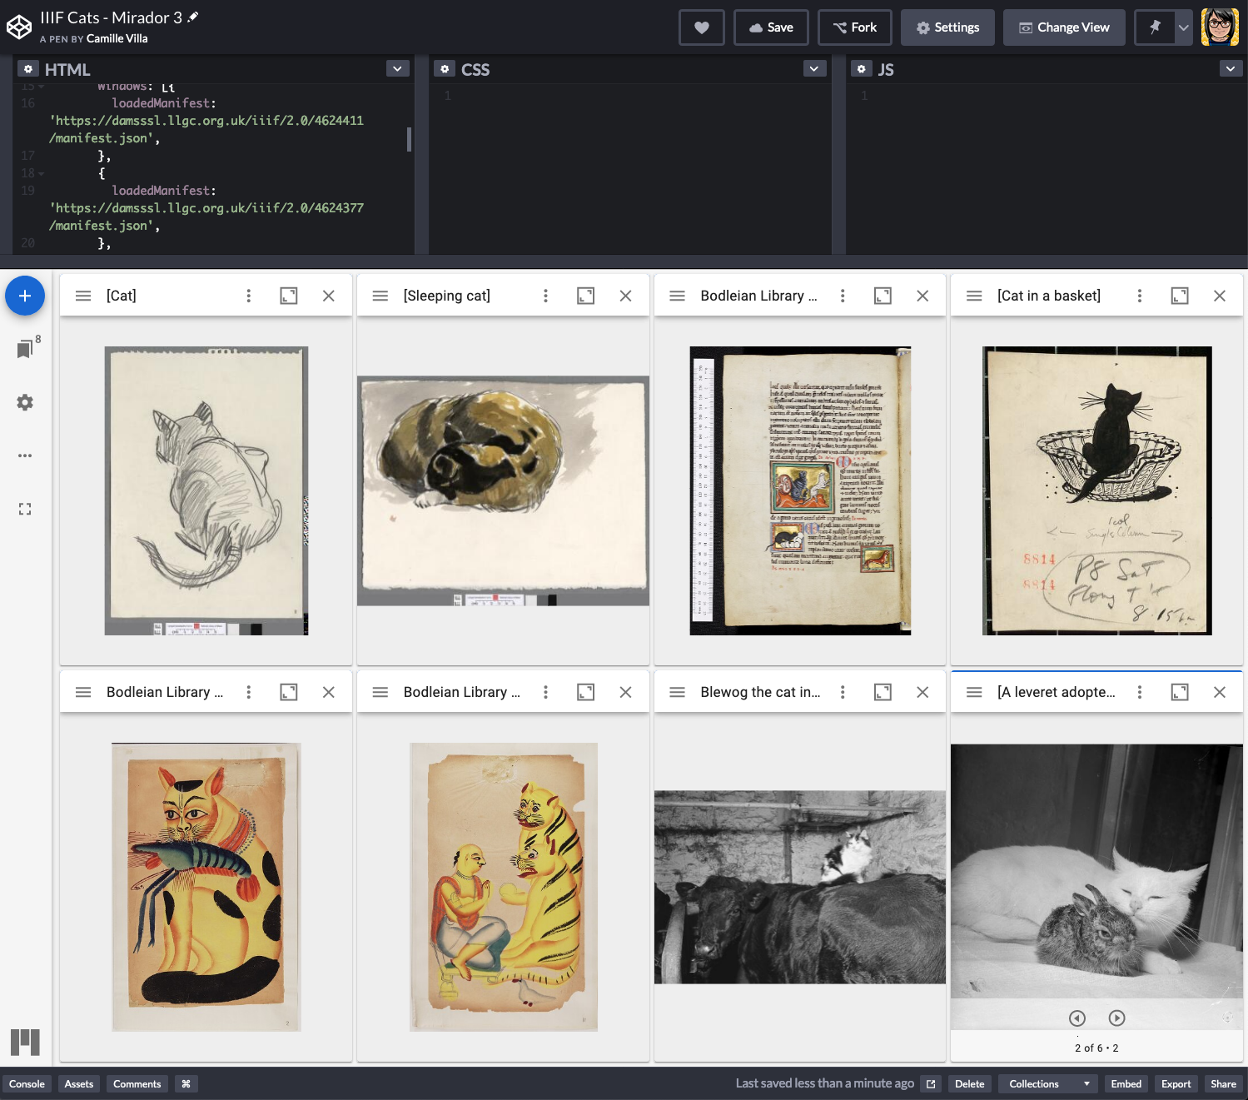Delete this pen
The width and height of the screenshot is (1248, 1100).
(x=970, y=1083)
